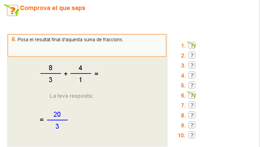Open question 1 checked icon
260x147 pixels.
(x=192, y=46)
